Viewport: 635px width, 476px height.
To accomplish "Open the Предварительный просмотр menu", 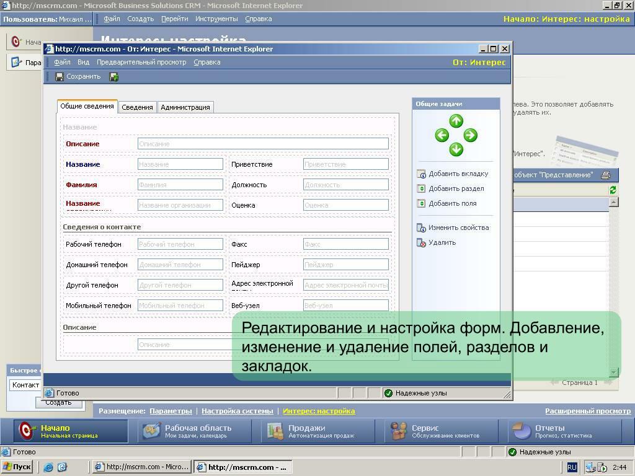I will click(x=141, y=62).
